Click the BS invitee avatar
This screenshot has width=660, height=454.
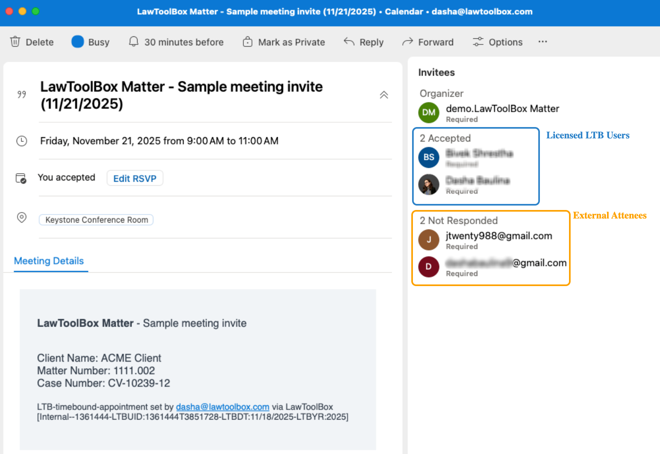click(429, 157)
